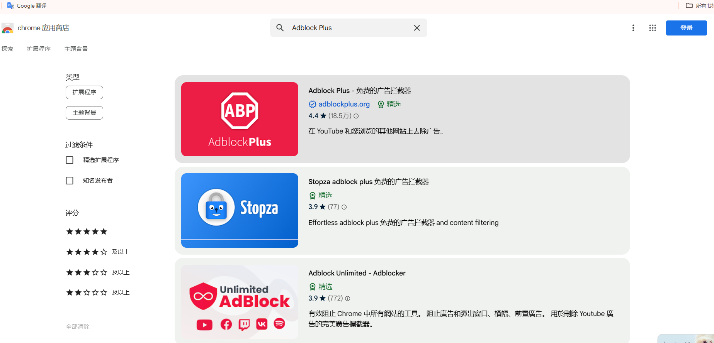Select four stars 及以上 rating filter

pyautogui.click(x=98, y=252)
